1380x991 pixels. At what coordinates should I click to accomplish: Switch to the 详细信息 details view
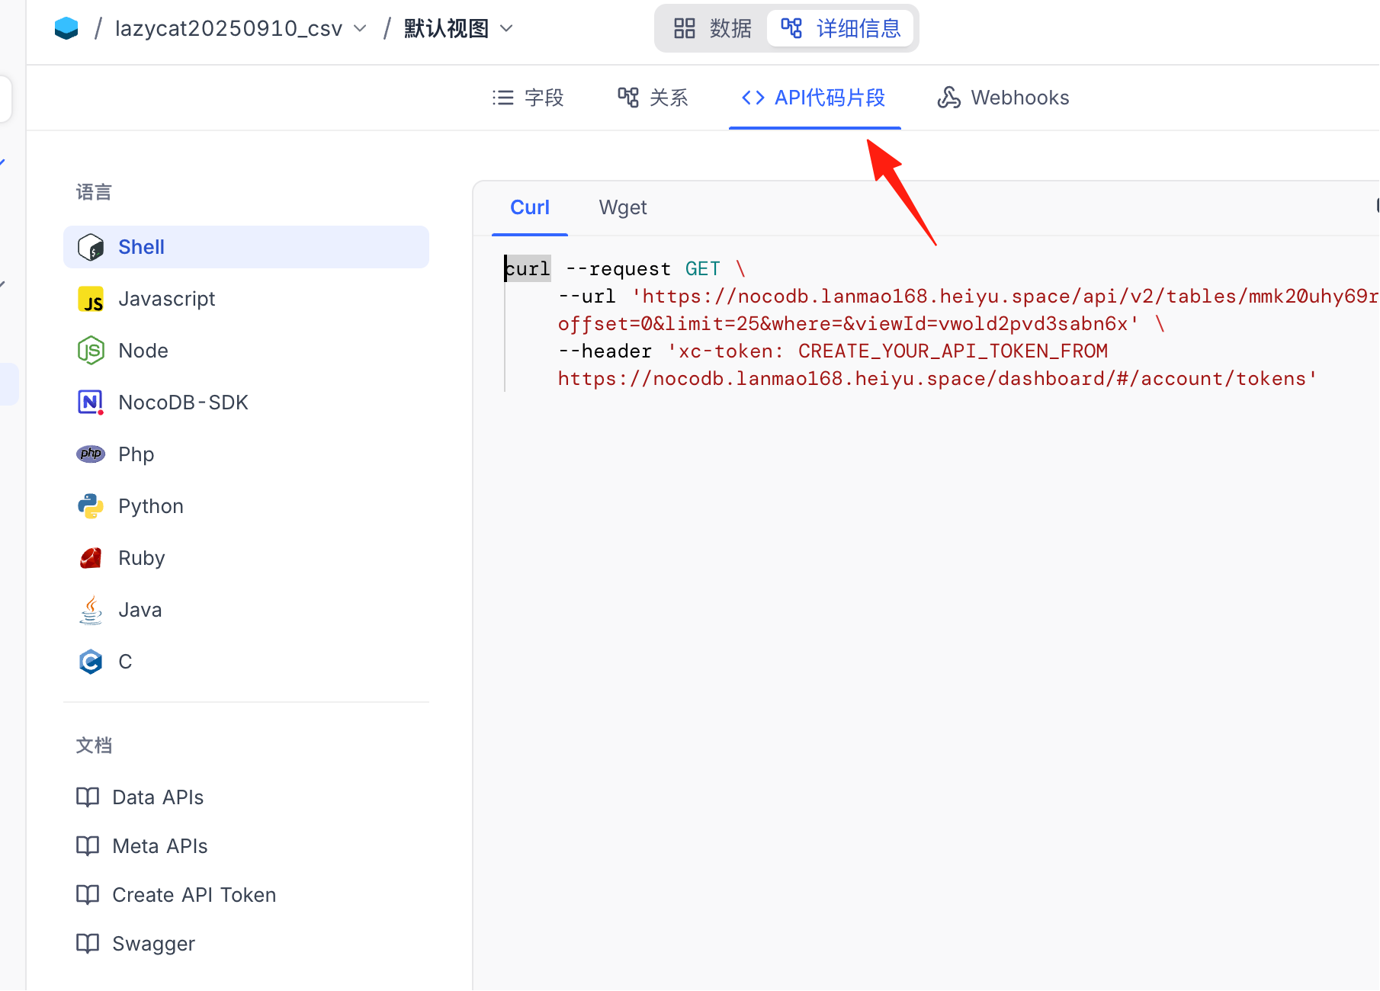tap(840, 29)
